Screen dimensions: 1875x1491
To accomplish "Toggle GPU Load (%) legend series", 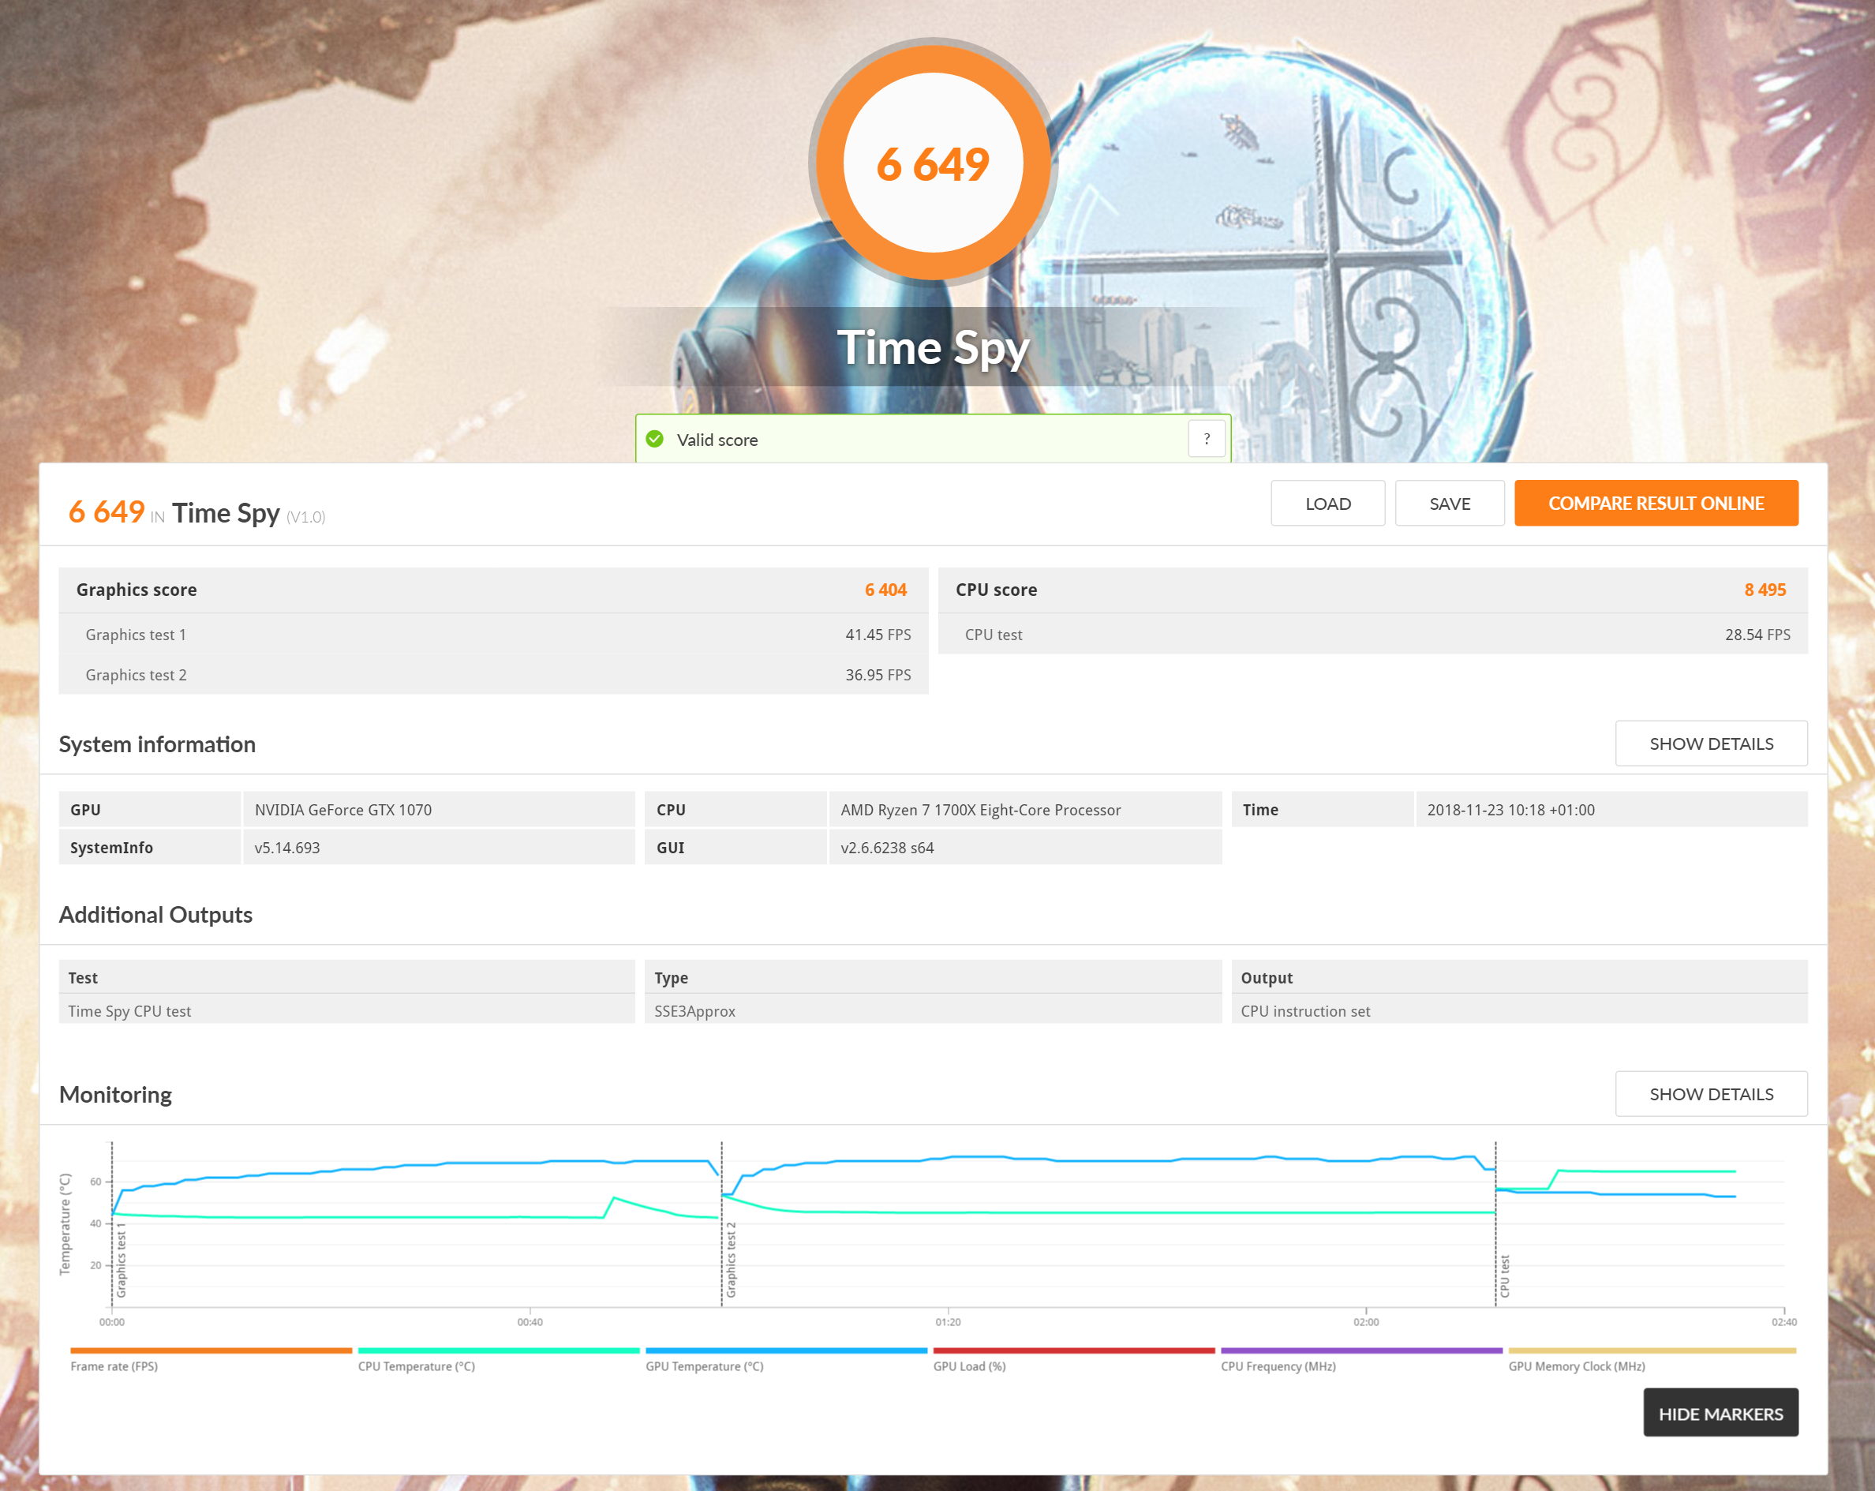I will 970,1366.
